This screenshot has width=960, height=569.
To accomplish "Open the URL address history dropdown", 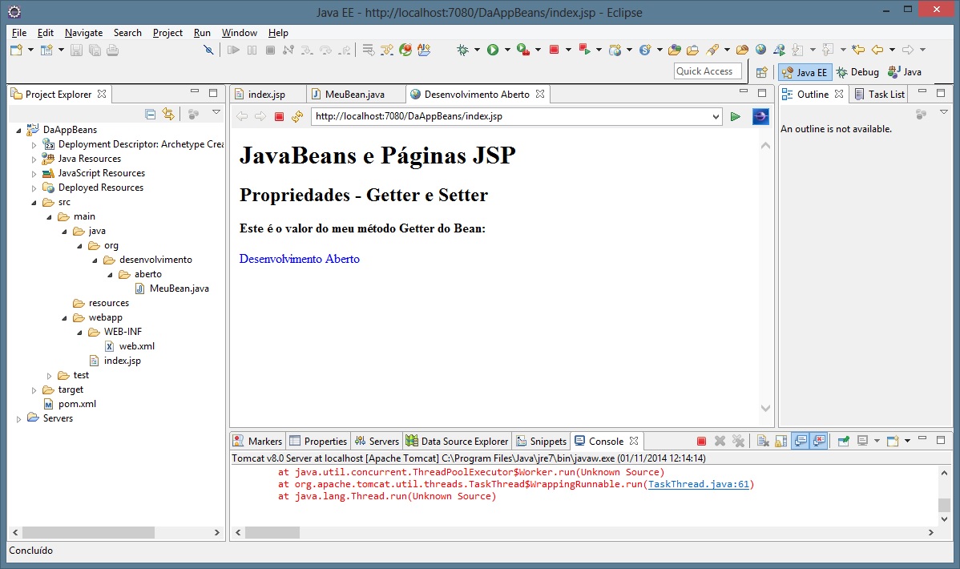I will [716, 117].
